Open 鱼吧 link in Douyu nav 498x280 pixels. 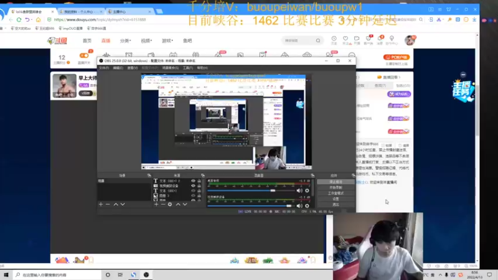[x=187, y=40]
